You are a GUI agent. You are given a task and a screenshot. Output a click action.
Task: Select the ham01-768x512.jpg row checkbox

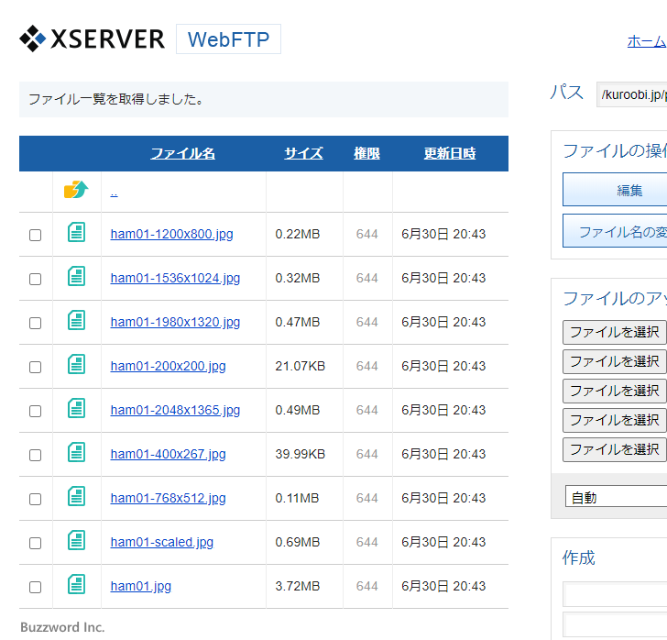36,499
